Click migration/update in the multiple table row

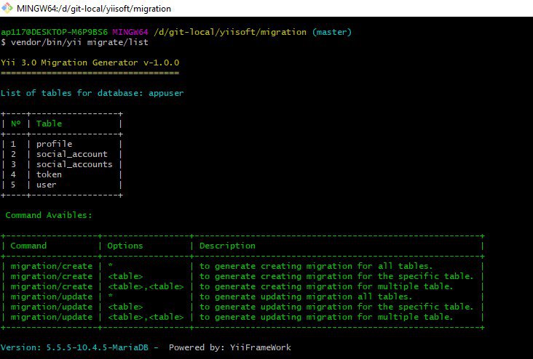click(52, 317)
